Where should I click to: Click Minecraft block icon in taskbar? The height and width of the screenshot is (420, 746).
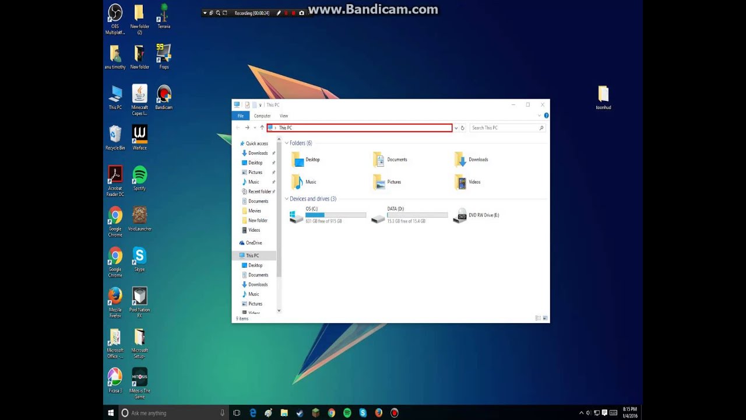pos(315,413)
